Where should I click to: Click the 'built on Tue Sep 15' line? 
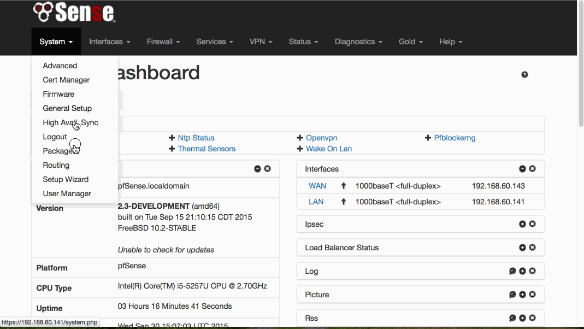185,217
